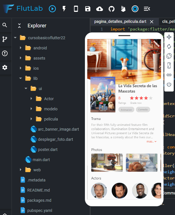Click the fourth rating star

pos(146,98)
